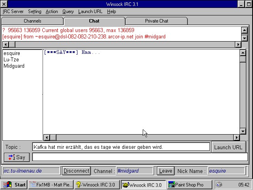Select inactive Winsock IRC 3.0 taskbar item

[x=97, y=185]
